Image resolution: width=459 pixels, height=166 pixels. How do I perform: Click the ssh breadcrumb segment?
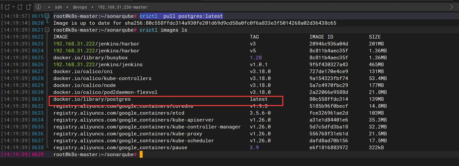click(59, 7)
